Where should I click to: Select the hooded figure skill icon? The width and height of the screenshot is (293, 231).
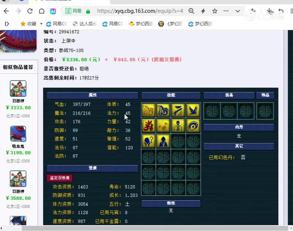point(163,141)
